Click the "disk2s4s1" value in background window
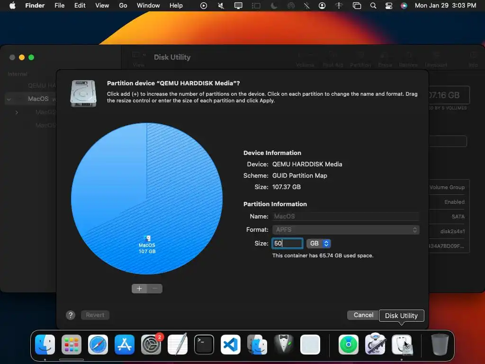Screen dimensions: 485x364 (x=452, y=231)
